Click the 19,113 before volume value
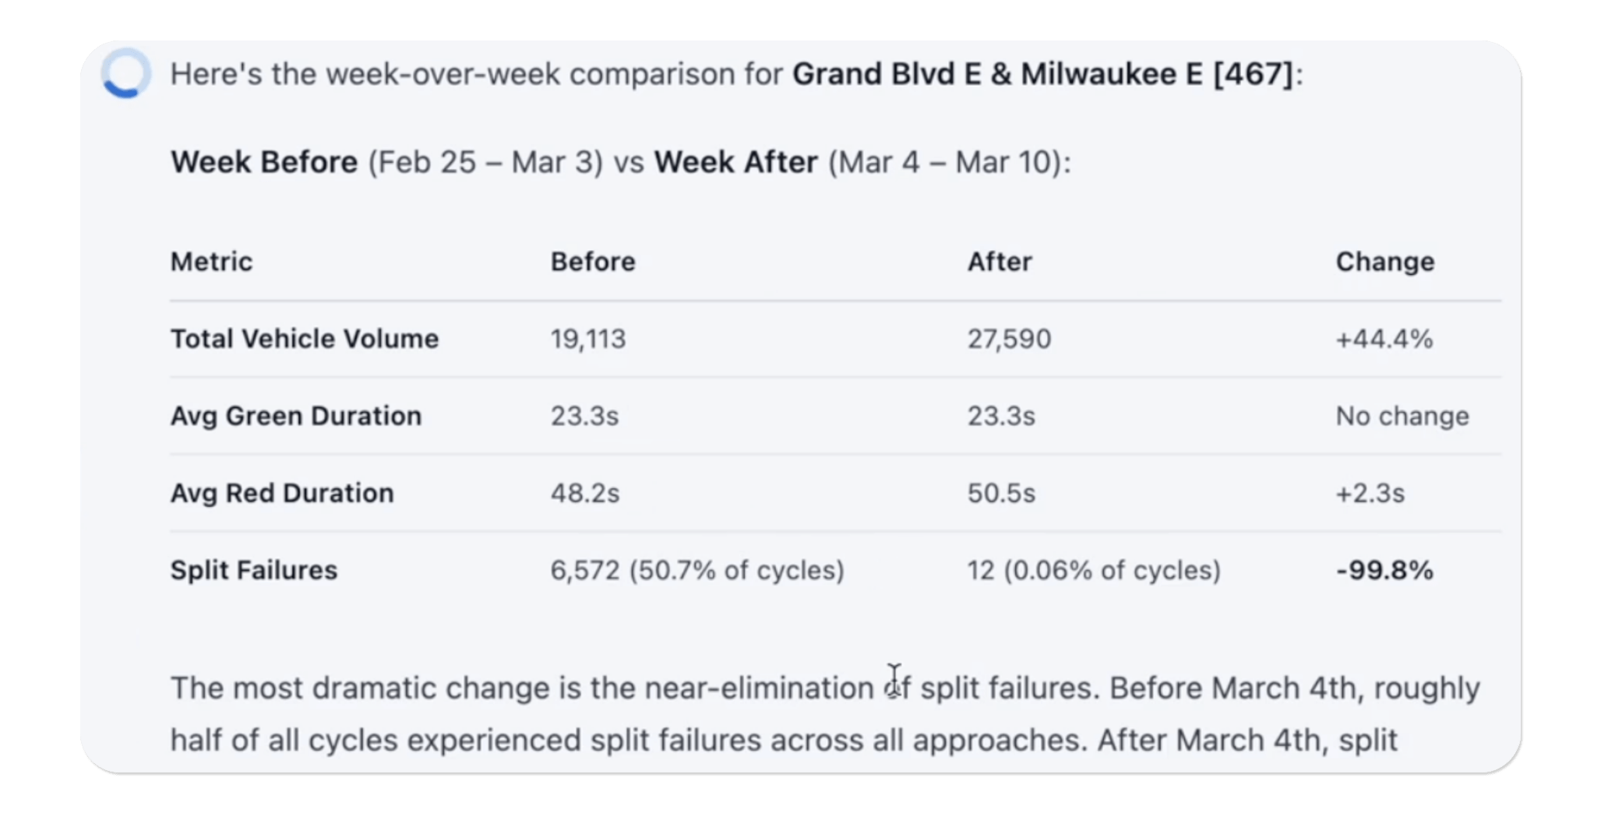This screenshot has width=1601, height=813. (x=588, y=339)
